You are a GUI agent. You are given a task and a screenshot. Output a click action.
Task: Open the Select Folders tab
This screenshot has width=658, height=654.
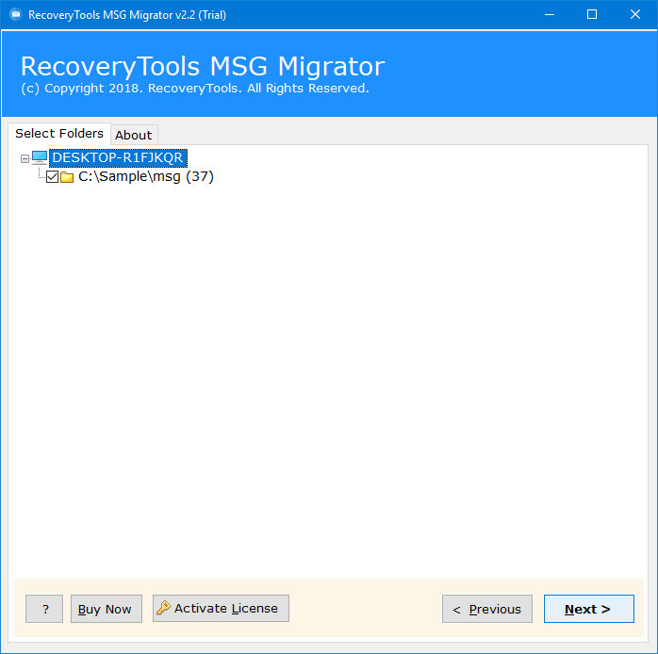(59, 134)
